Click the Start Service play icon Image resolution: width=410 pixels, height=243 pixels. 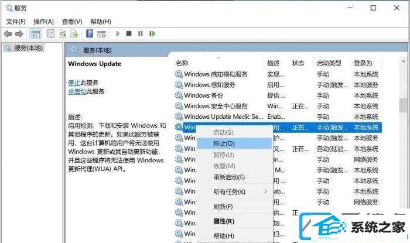click(118, 33)
